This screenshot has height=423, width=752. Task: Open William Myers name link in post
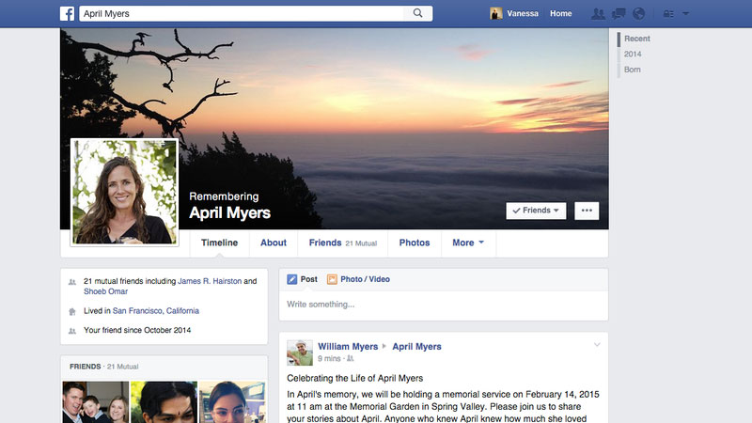[x=348, y=346]
